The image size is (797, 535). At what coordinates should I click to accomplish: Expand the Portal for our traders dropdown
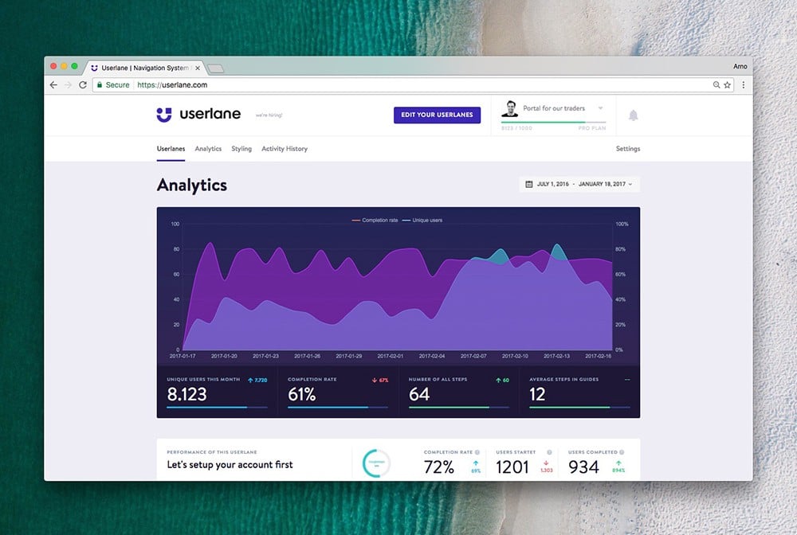click(x=600, y=108)
